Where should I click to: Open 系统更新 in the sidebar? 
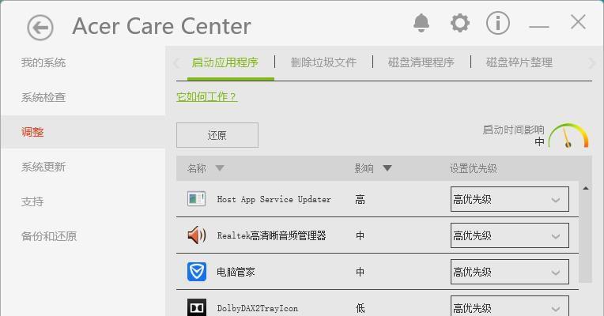[43, 167]
